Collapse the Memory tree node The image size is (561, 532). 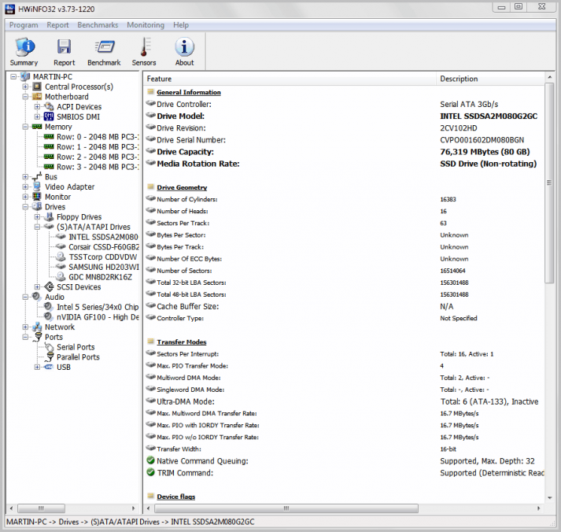click(x=26, y=127)
